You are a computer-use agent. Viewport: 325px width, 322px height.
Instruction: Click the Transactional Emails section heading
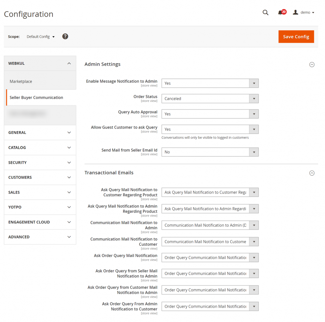(109, 173)
